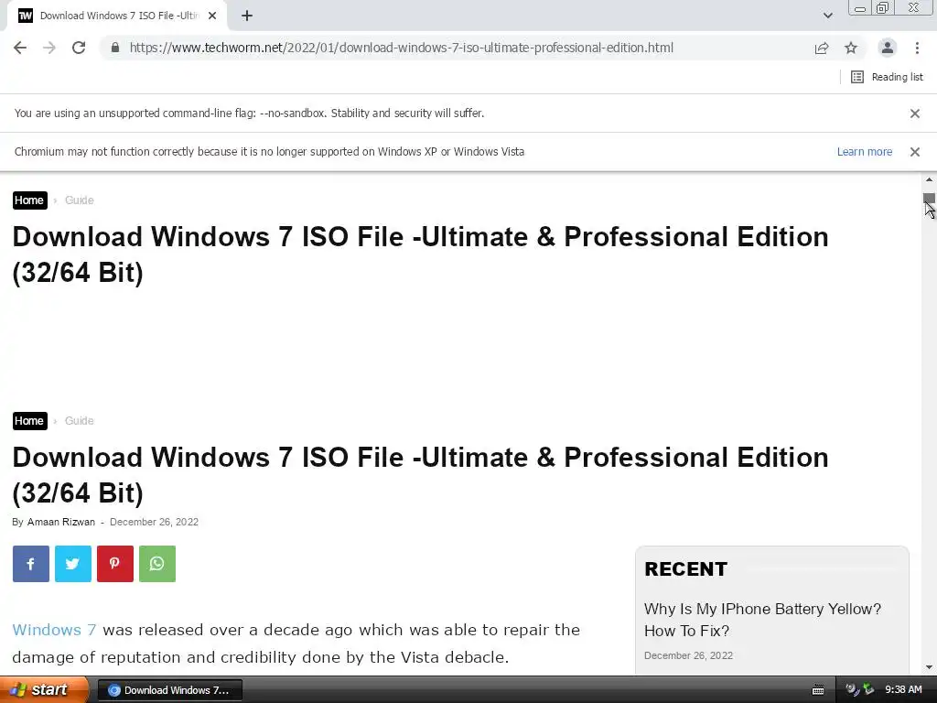
Task: Click the second system tray icon
Action: 868,690
